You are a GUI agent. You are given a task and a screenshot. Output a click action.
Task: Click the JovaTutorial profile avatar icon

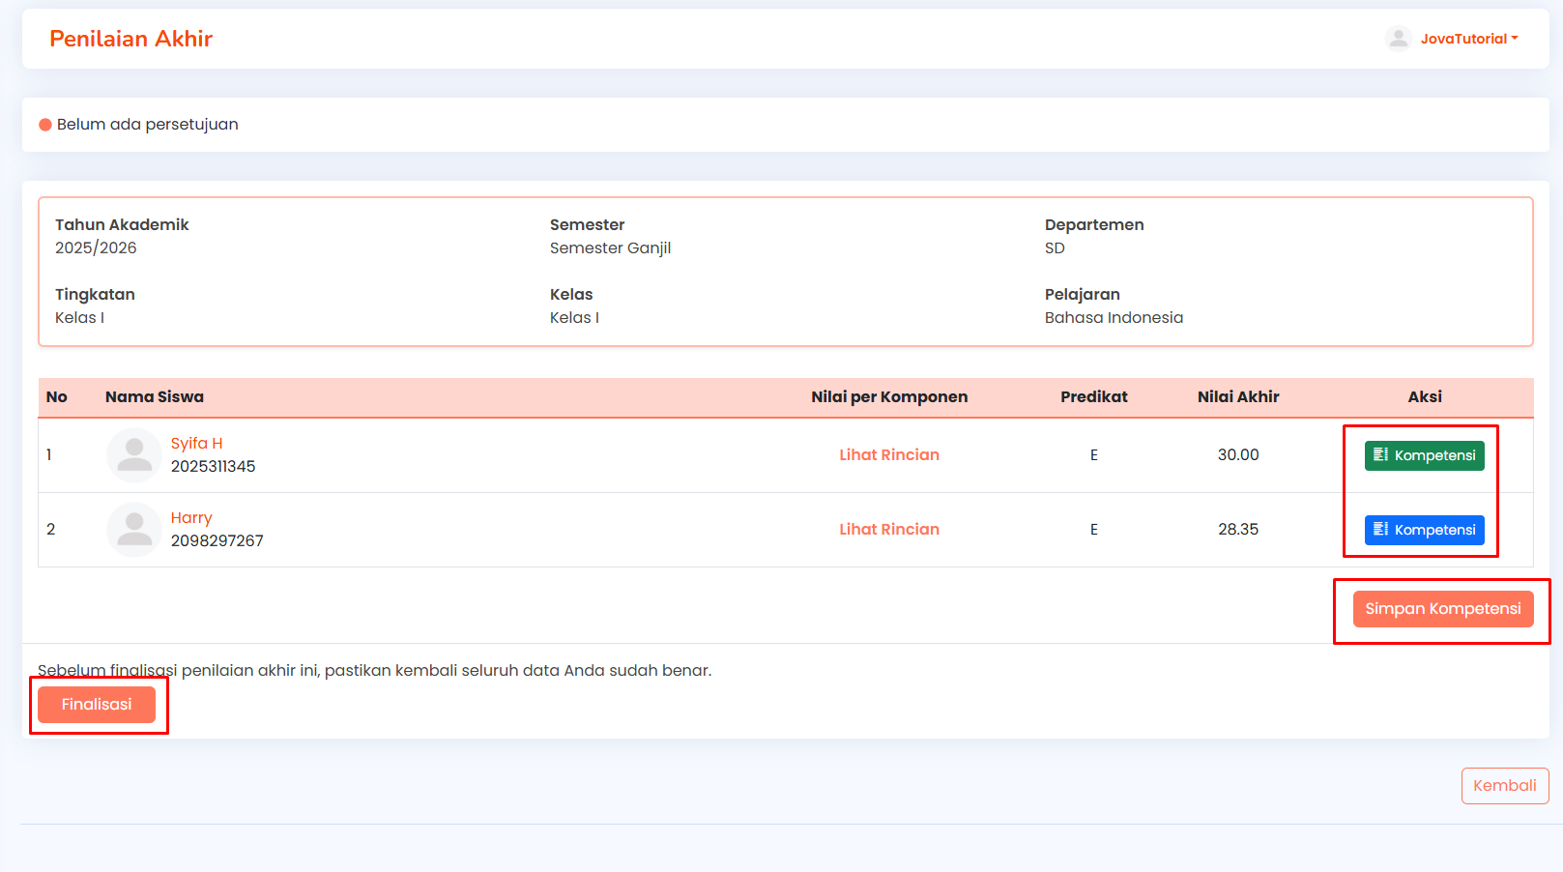(1399, 39)
